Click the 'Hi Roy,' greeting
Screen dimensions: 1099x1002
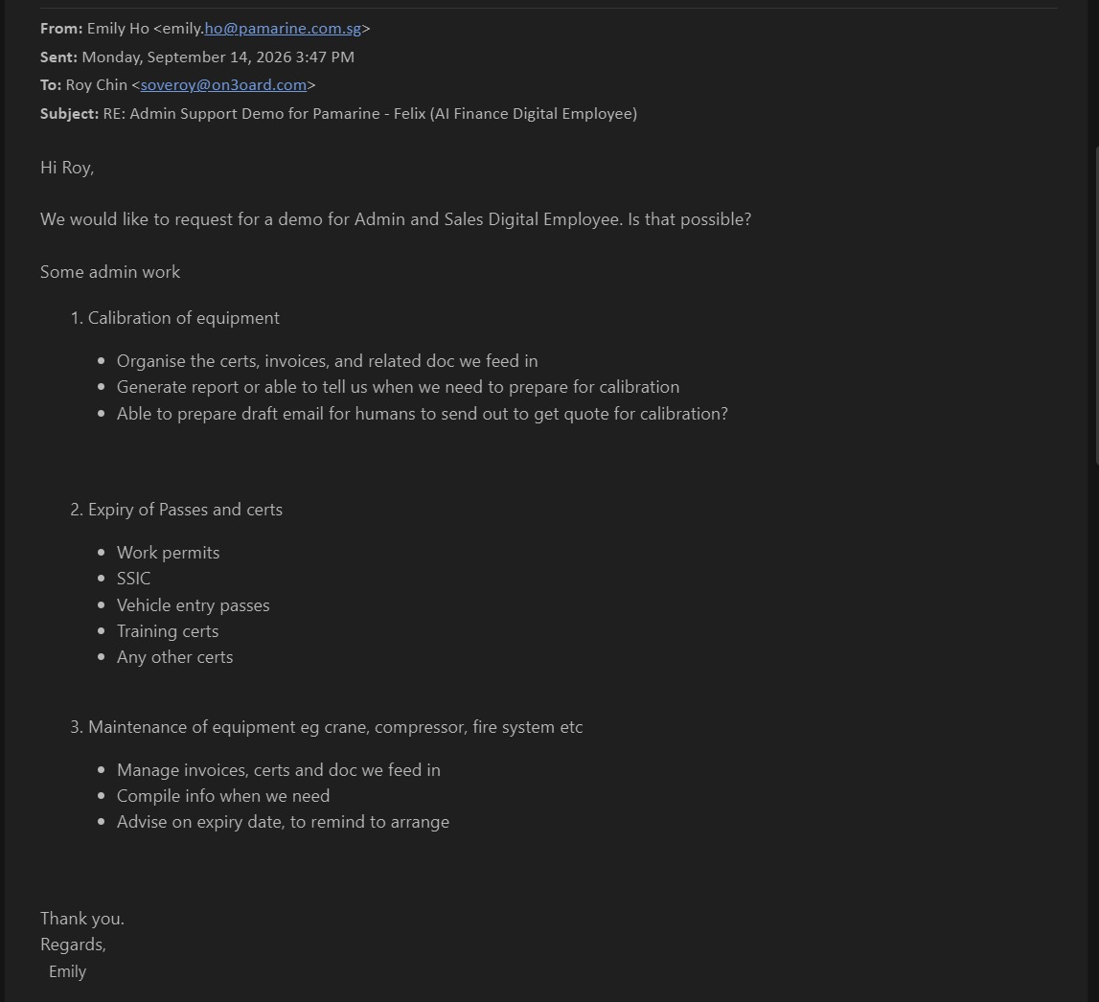66,168
